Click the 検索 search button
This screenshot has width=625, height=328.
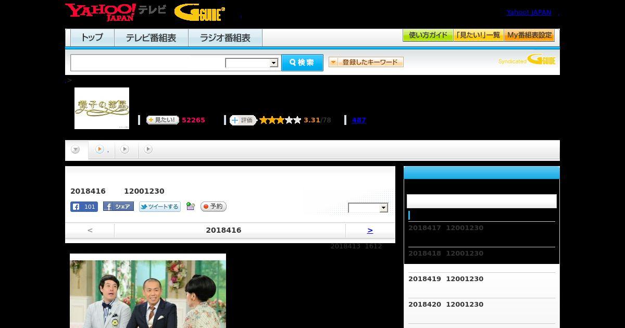[x=302, y=62]
